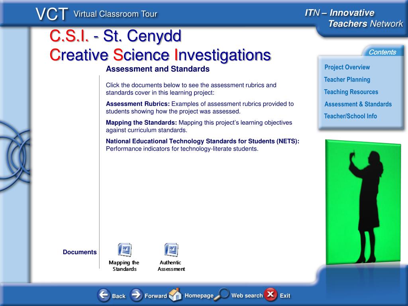Click the Documents label
Image resolution: width=408 pixels, height=306 pixels.
tap(80, 252)
